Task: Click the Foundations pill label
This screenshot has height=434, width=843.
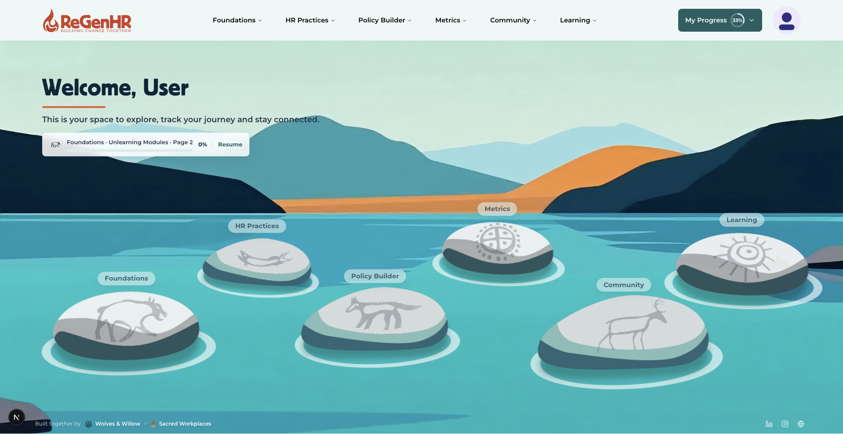Action: (126, 278)
